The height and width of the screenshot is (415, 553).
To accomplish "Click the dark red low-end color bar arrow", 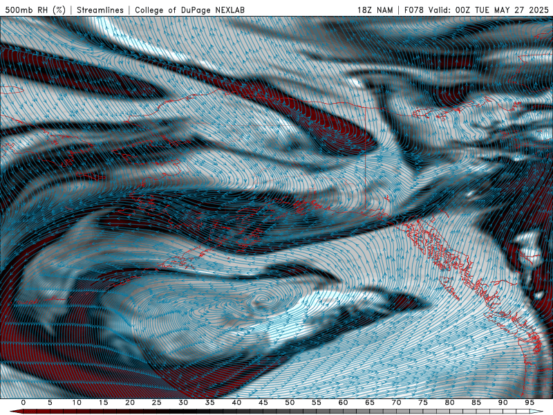I will click(x=16, y=412).
